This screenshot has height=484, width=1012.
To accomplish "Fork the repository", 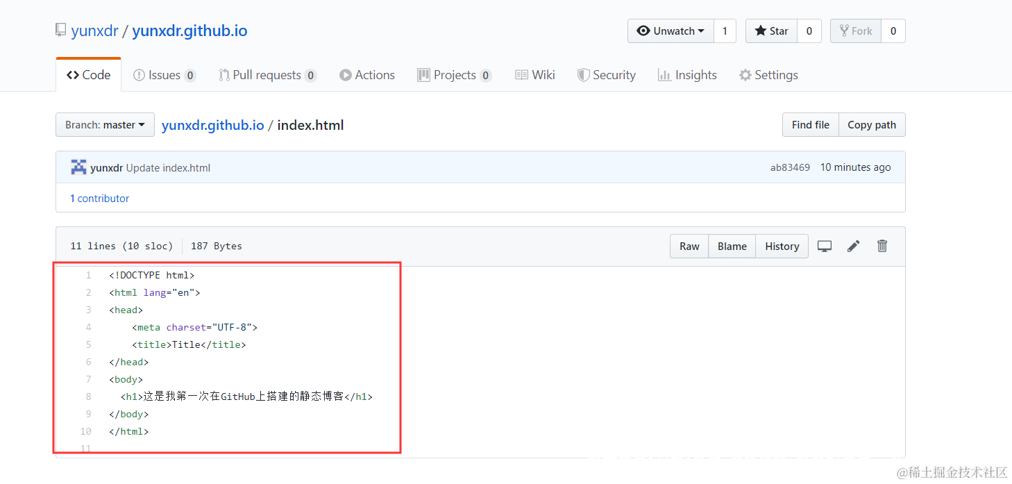I will (x=856, y=31).
